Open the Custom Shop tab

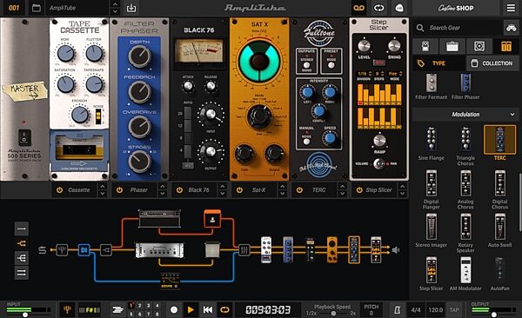tap(456, 8)
